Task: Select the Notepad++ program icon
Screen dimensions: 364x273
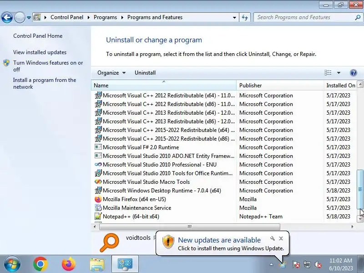Action: pos(98,217)
